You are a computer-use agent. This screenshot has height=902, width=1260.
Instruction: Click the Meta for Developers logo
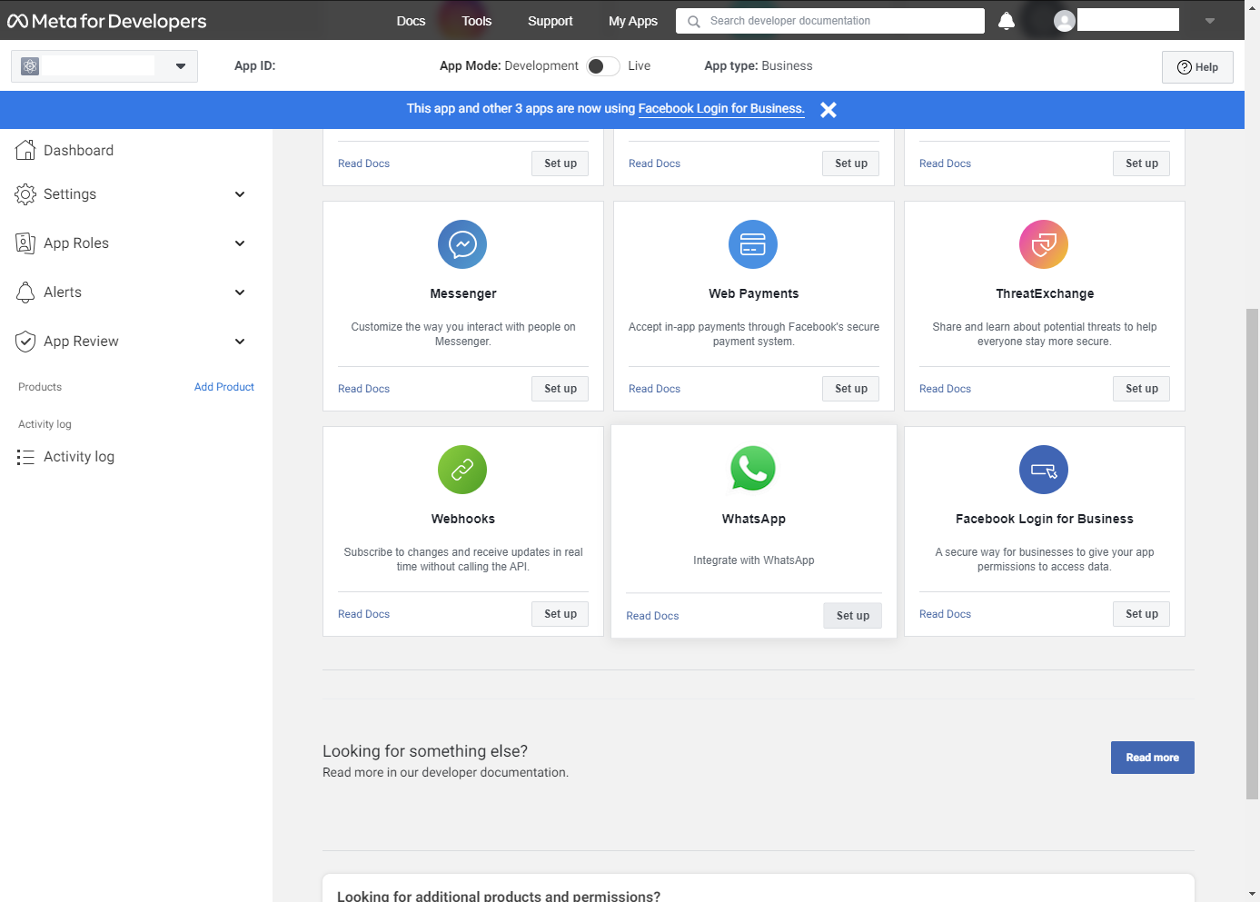[x=107, y=21]
